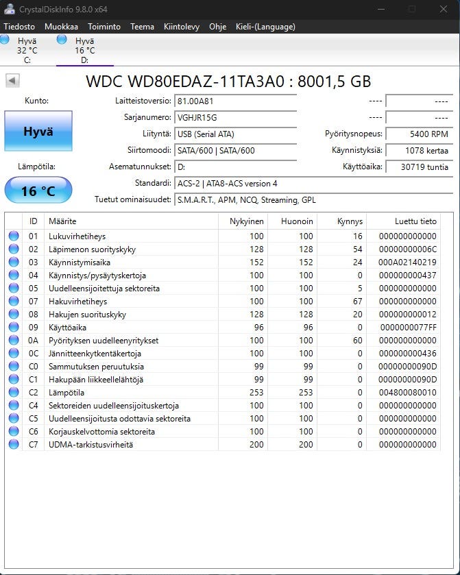Open the Tiedosto menu
The height and width of the screenshot is (575, 460).
point(19,27)
